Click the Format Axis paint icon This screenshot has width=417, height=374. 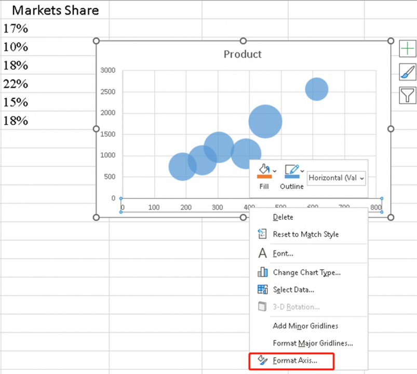[x=262, y=360]
